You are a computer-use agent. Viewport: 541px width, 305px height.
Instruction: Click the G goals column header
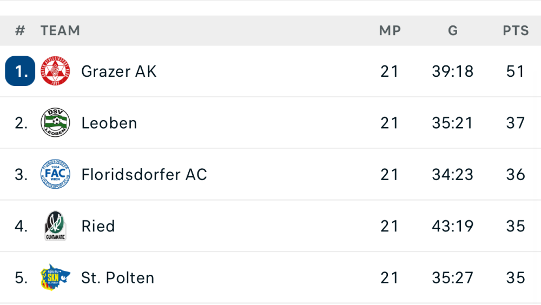(453, 31)
